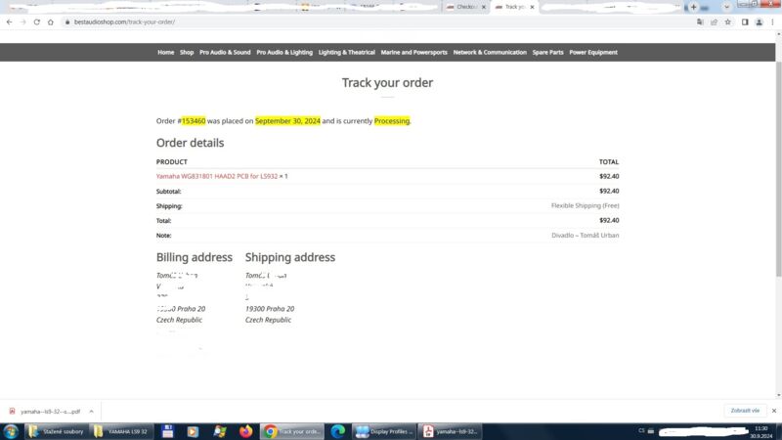This screenshot has height=440, width=782.
Task: Open Power Equipment menu item
Action: (593, 53)
